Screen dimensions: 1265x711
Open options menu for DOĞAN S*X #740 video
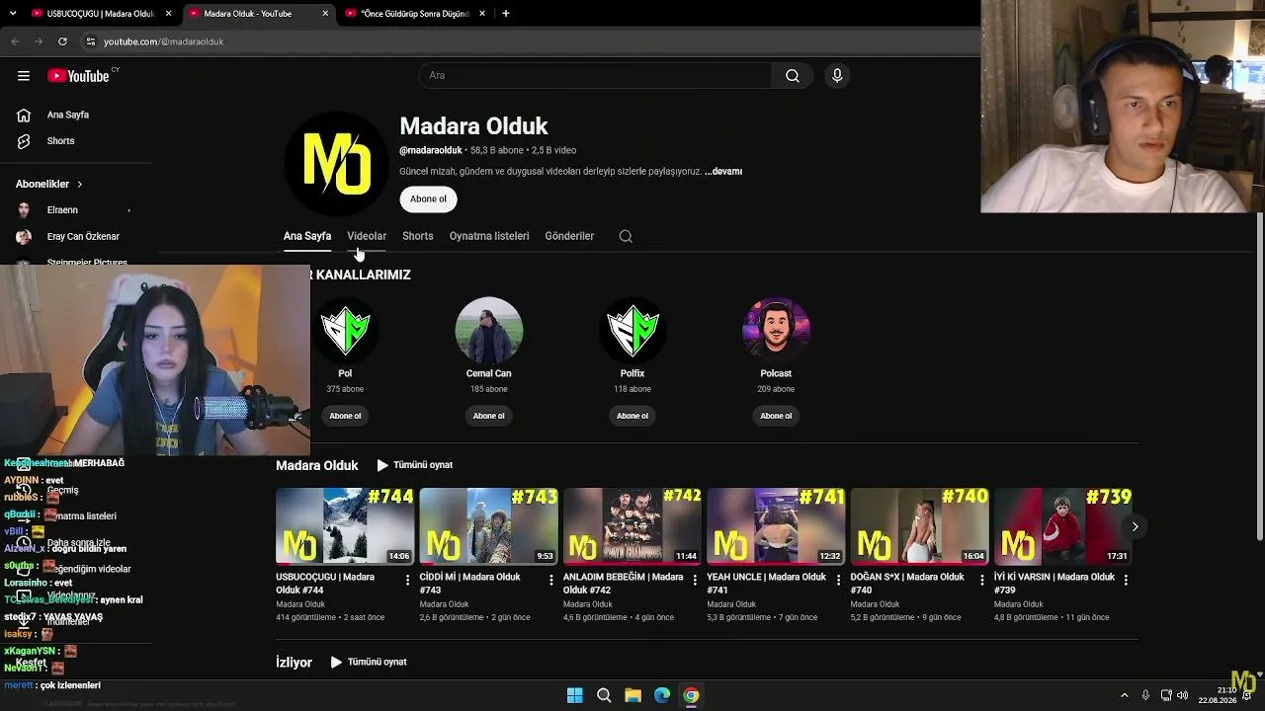point(982,581)
